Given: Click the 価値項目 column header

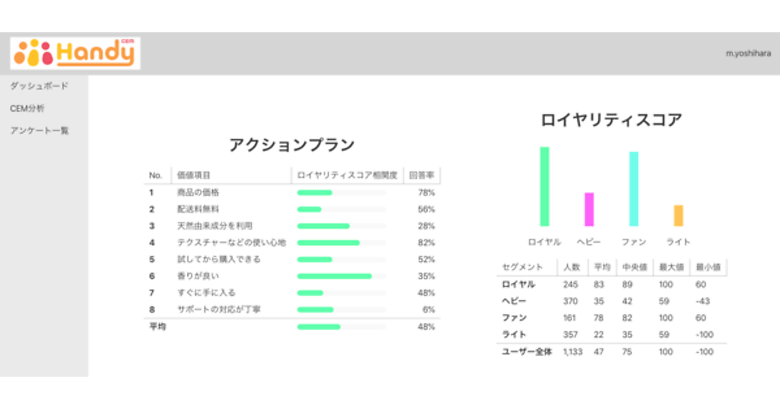Looking at the screenshot, I should (x=194, y=175).
